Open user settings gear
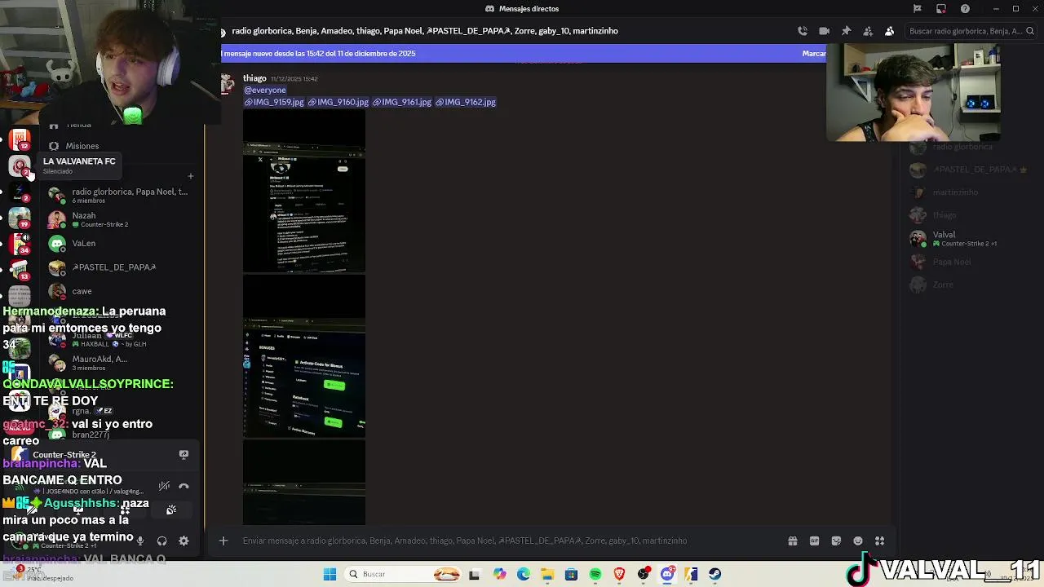The width and height of the screenshot is (1044, 587). [184, 541]
